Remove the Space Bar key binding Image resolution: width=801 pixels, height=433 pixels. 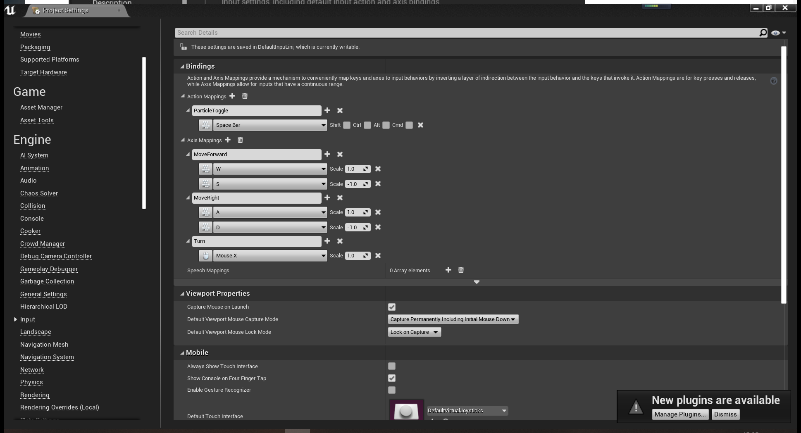(x=420, y=125)
